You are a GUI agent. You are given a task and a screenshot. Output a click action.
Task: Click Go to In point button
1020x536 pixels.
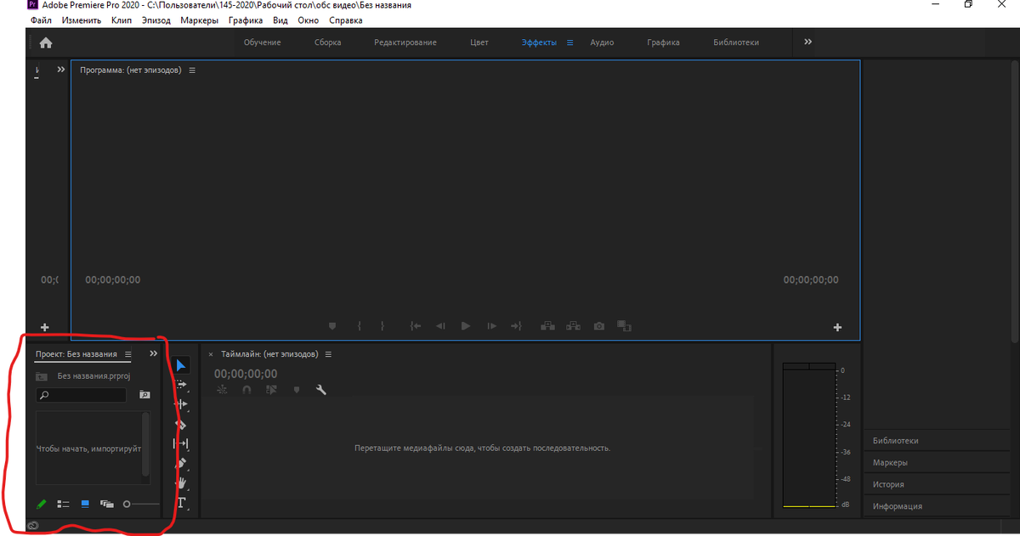pyautogui.click(x=416, y=326)
